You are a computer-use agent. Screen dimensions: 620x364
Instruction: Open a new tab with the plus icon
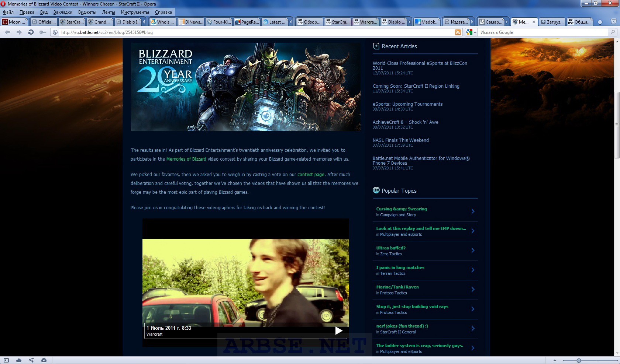pos(600,22)
